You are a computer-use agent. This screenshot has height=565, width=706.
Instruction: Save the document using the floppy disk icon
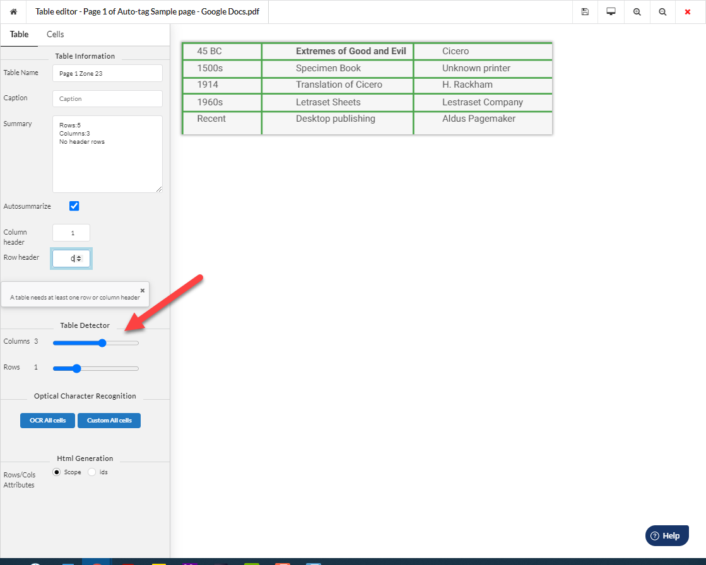(584, 11)
